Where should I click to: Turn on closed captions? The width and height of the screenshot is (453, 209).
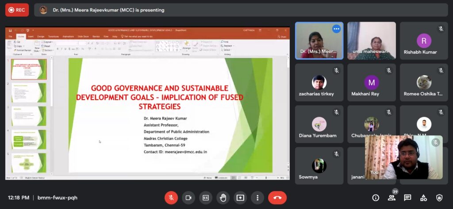[x=206, y=198]
